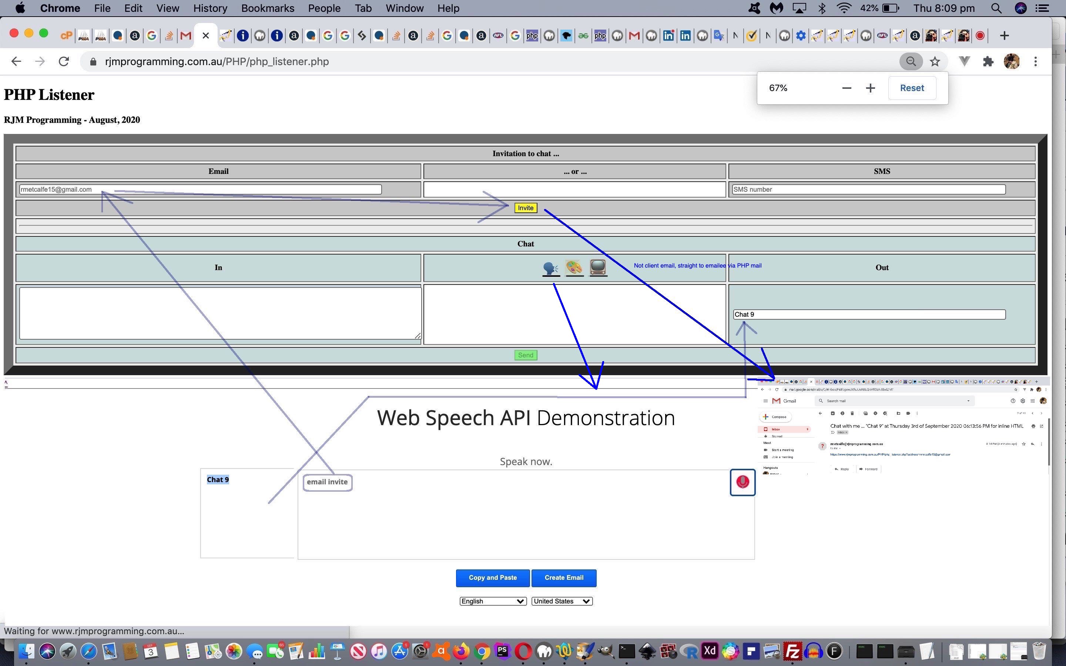Open the Bookmarks menu
The image size is (1066, 666).
267,9
